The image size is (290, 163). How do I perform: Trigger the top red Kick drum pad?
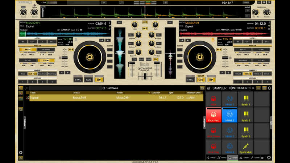[214, 99]
